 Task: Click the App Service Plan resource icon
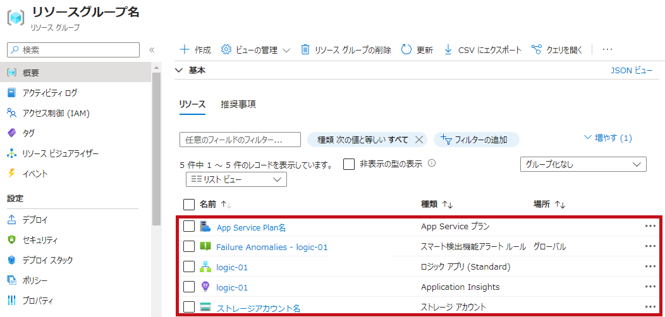(x=205, y=227)
